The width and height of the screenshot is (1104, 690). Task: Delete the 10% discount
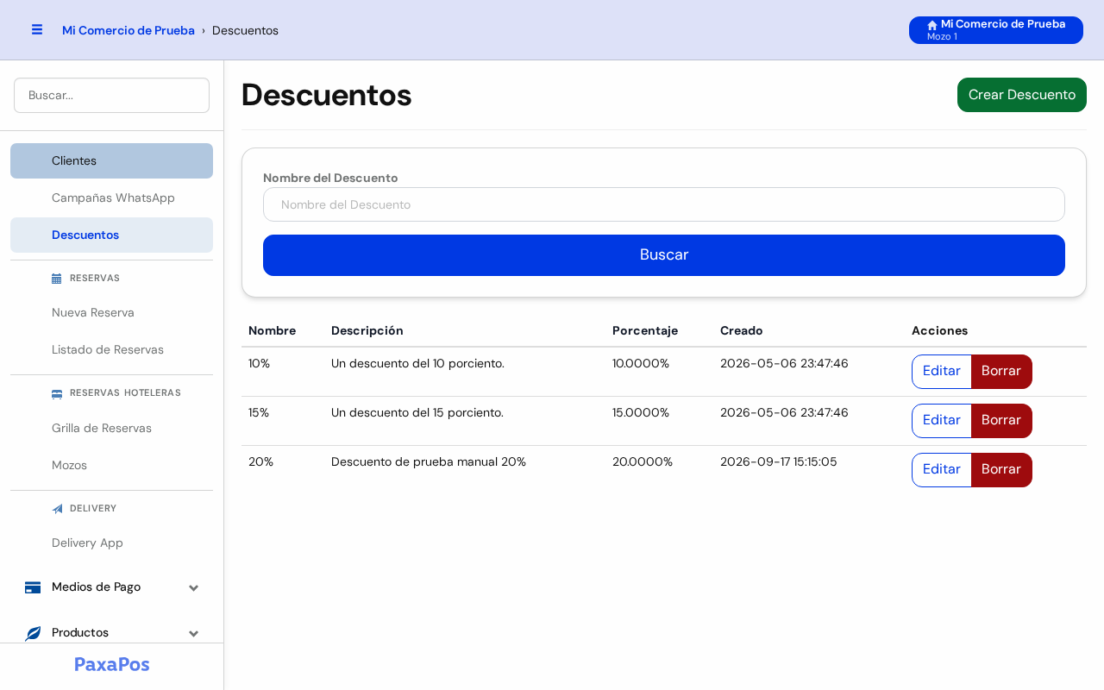click(1001, 372)
